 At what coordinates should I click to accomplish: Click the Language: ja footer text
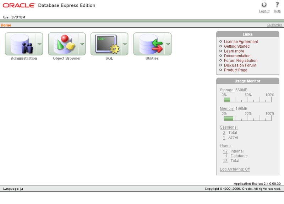(13, 189)
